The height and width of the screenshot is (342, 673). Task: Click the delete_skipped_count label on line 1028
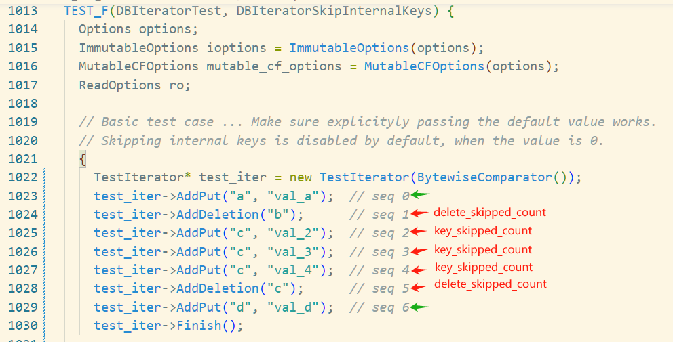click(490, 284)
